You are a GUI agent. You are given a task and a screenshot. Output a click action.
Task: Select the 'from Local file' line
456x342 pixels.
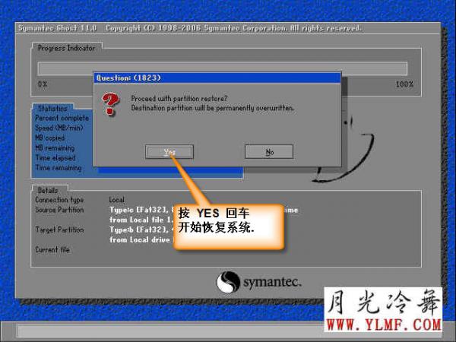pyautogui.click(x=141, y=220)
